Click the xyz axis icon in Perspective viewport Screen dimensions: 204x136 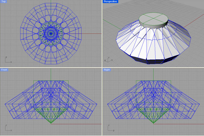pyautogui.click(x=109, y=59)
